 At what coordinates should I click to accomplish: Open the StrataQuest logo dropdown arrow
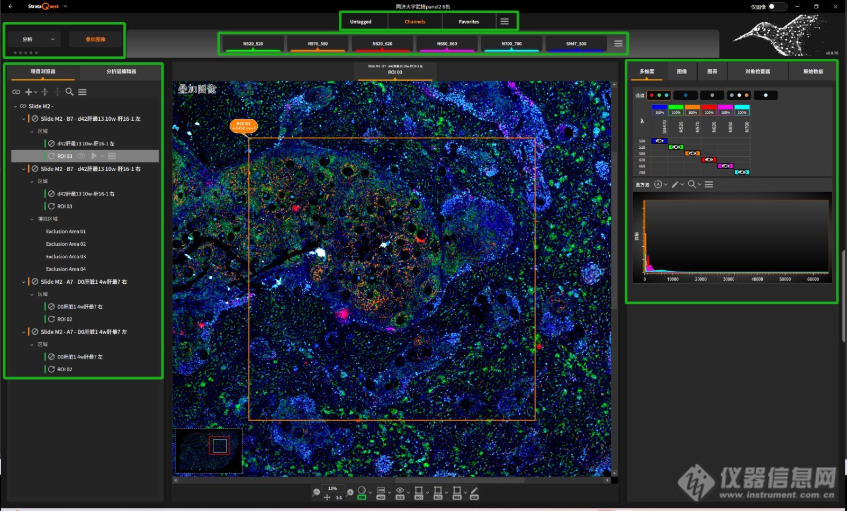coord(65,6)
